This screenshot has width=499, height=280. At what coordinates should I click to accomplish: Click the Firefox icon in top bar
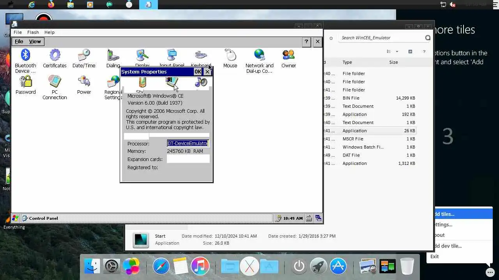click(x=51, y=5)
